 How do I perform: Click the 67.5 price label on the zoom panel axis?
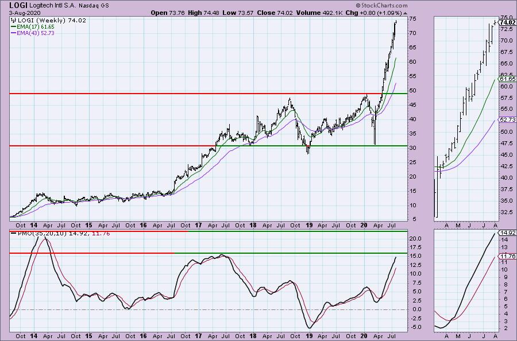506,52
